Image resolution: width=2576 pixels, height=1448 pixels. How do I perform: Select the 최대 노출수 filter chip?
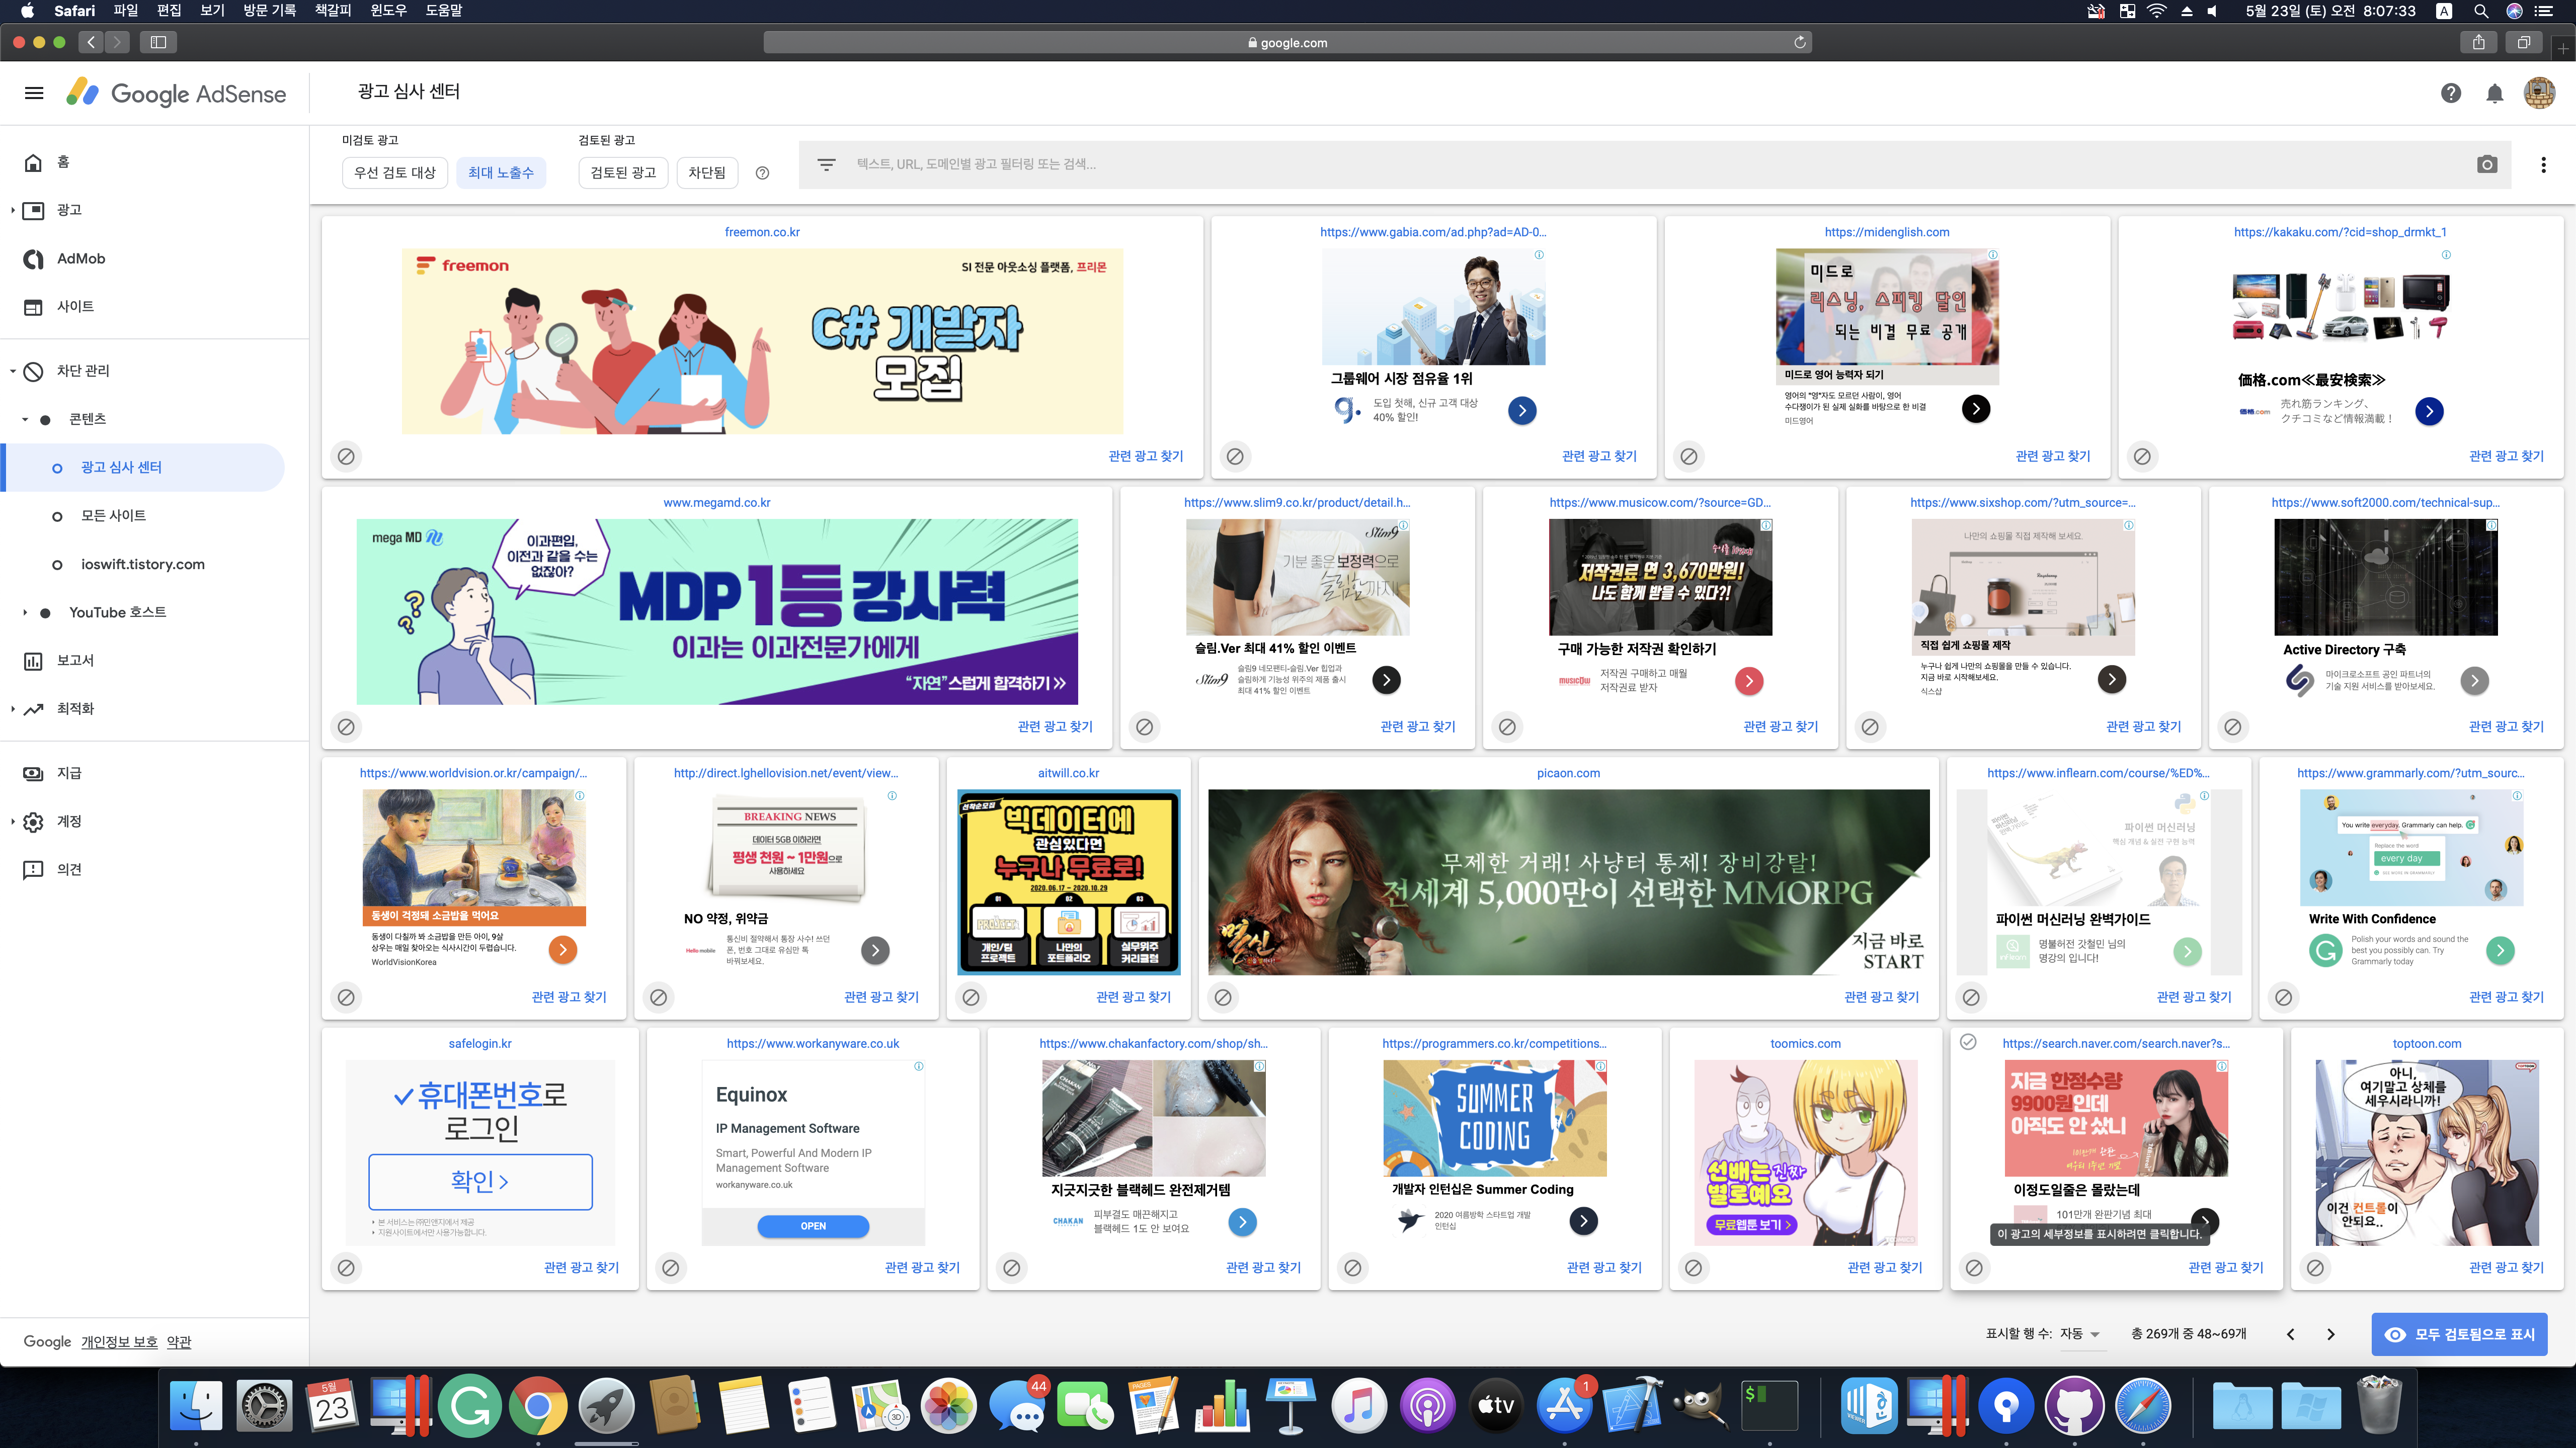coord(500,173)
